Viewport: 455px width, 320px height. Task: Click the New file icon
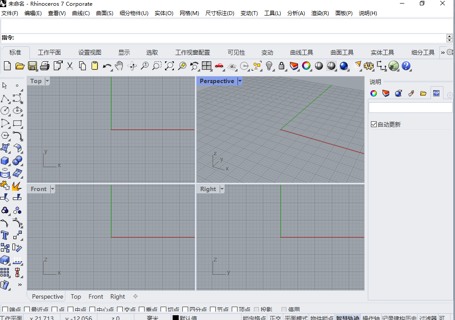point(6,66)
